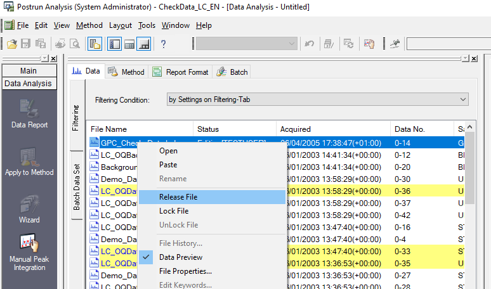
Task: Click the blue question mark Help icon
Action: click(x=163, y=44)
